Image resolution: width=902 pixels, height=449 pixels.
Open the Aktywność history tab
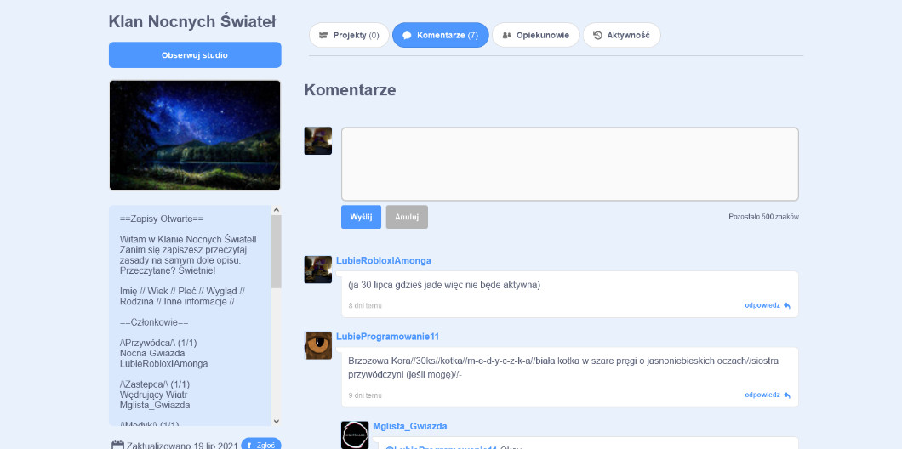621,35
